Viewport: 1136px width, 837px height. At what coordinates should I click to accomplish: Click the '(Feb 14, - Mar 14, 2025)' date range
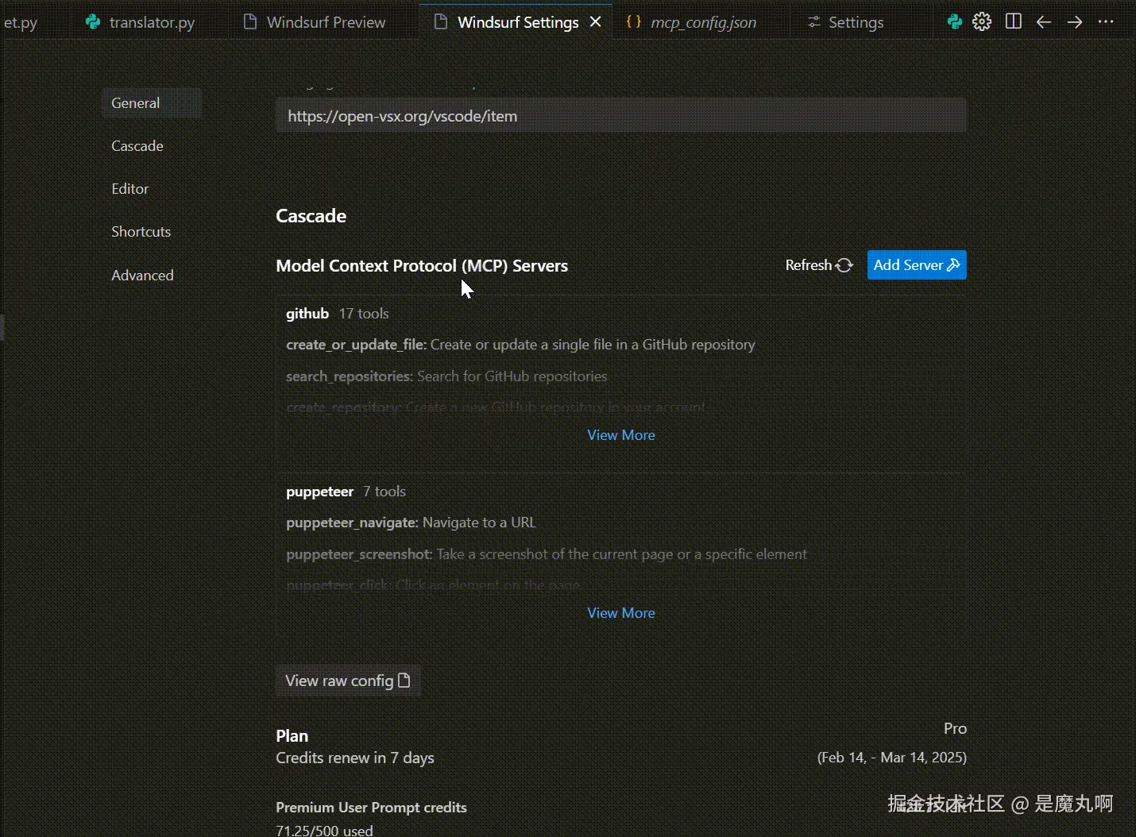892,758
